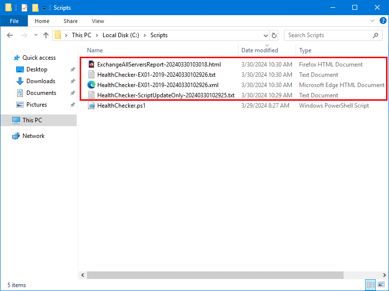Viewport: 389px width, 291px height.
Task: Open Desktop in the navigation pane
Action: click(x=37, y=69)
